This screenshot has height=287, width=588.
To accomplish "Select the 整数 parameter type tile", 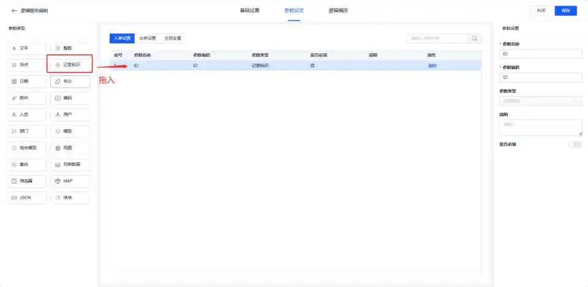I will tap(70, 48).
